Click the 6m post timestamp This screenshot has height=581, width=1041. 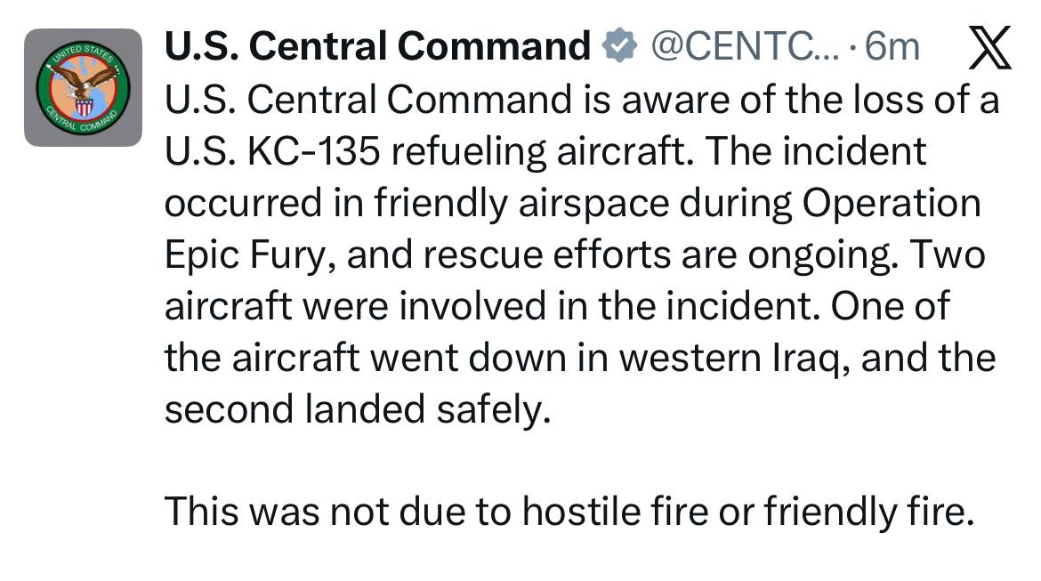click(x=892, y=46)
